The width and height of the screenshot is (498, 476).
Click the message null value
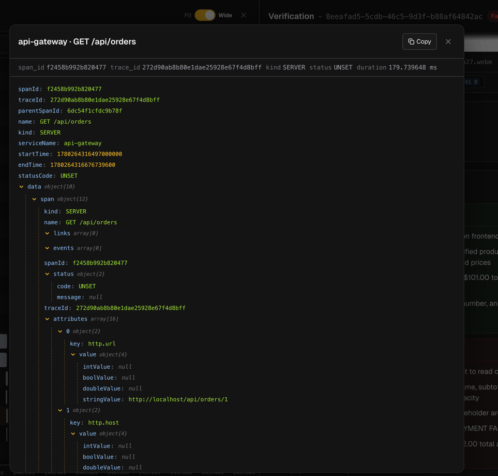[x=95, y=297]
